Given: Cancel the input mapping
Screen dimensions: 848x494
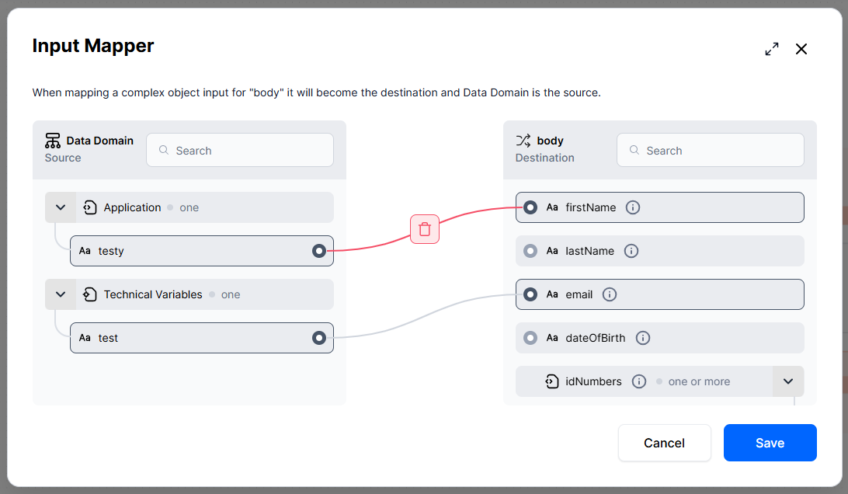Looking at the screenshot, I should [x=664, y=444].
